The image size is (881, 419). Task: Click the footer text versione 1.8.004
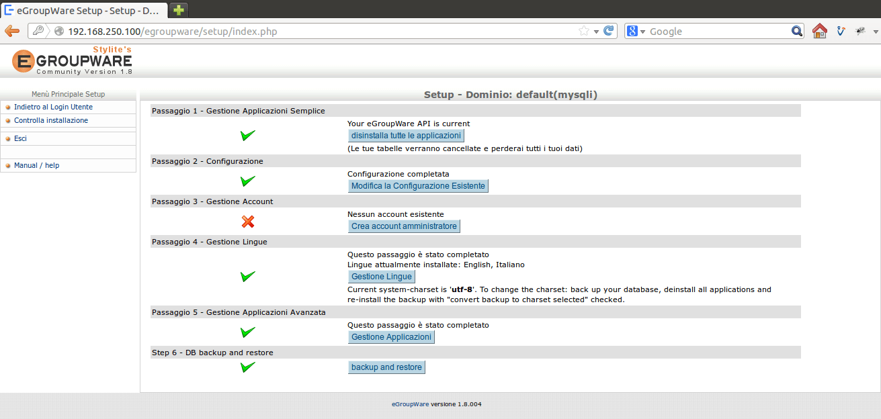[x=456, y=404]
